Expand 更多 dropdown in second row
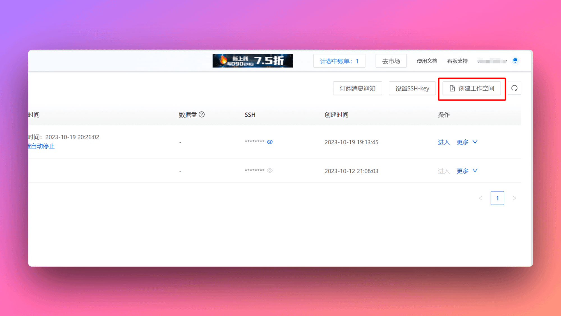The width and height of the screenshot is (561, 316). pyautogui.click(x=467, y=171)
